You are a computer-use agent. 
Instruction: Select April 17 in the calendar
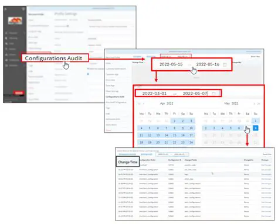click(191, 135)
